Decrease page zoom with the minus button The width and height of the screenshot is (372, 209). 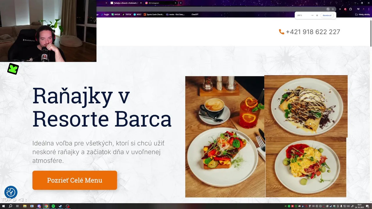[x=312, y=15]
